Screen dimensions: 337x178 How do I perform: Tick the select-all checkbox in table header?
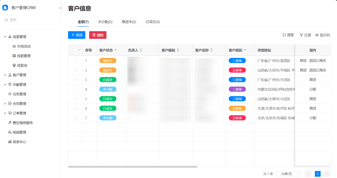(x=75, y=50)
